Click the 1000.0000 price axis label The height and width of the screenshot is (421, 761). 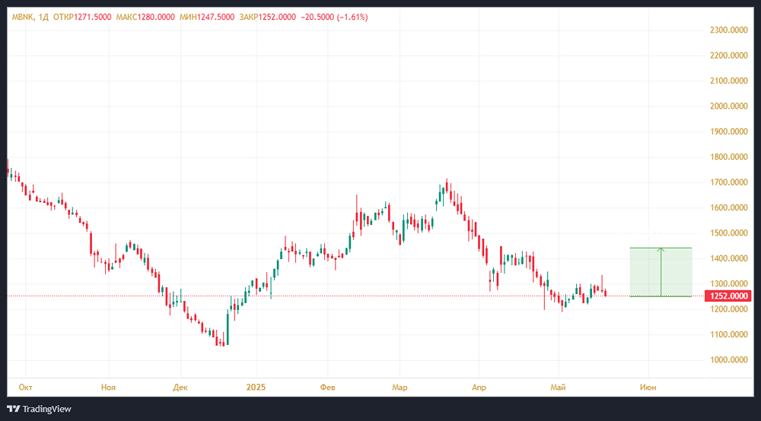pyautogui.click(x=728, y=359)
